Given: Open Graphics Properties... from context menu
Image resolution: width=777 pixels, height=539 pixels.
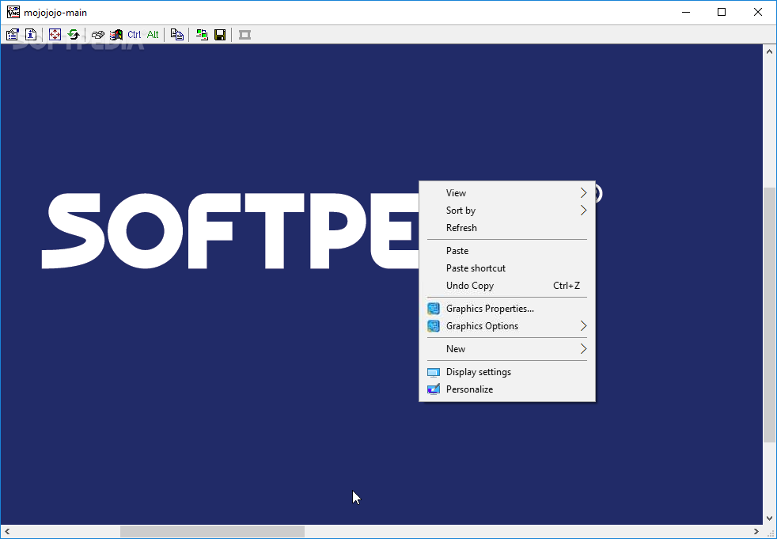Looking at the screenshot, I should click(507, 309).
